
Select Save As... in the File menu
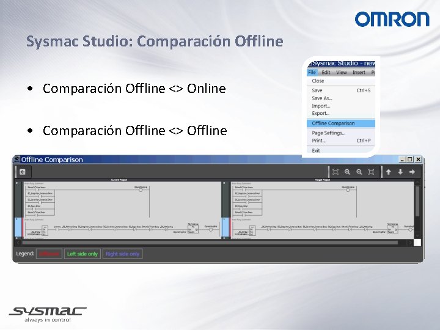click(341, 98)
